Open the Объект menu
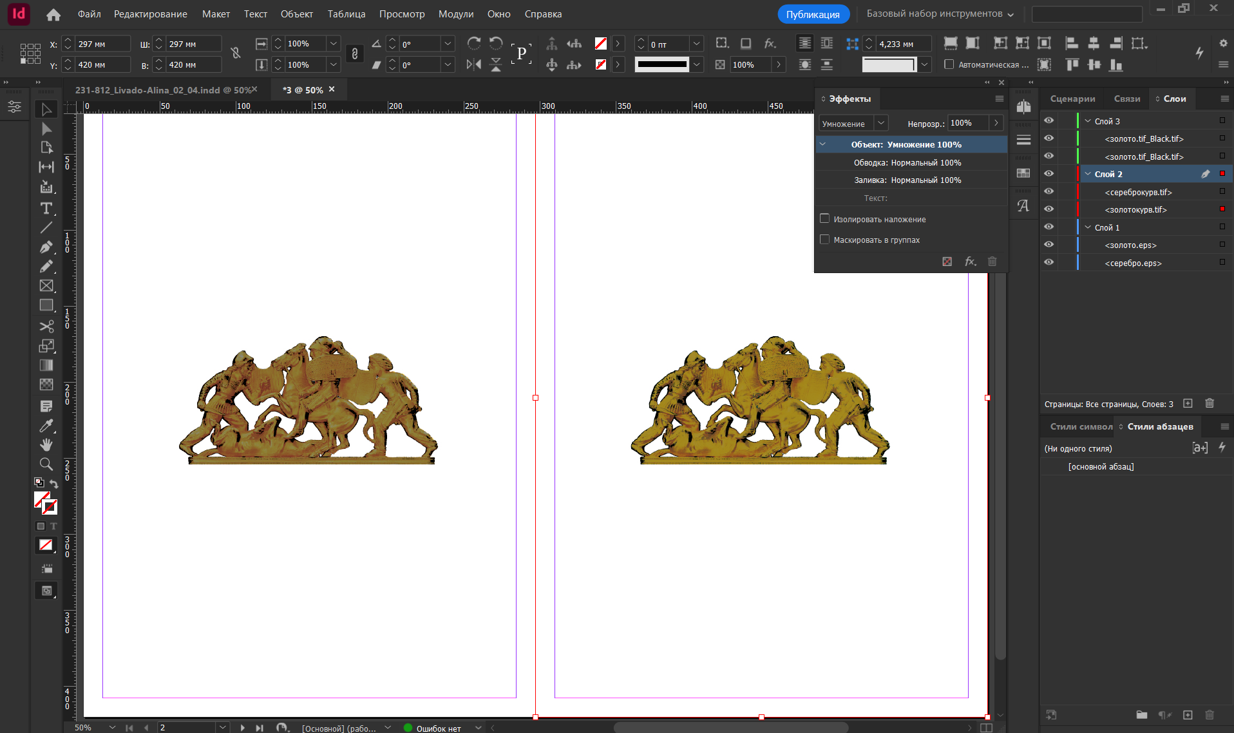The width and height of the screenshot is (1234, 733). (x=297, y=14)
